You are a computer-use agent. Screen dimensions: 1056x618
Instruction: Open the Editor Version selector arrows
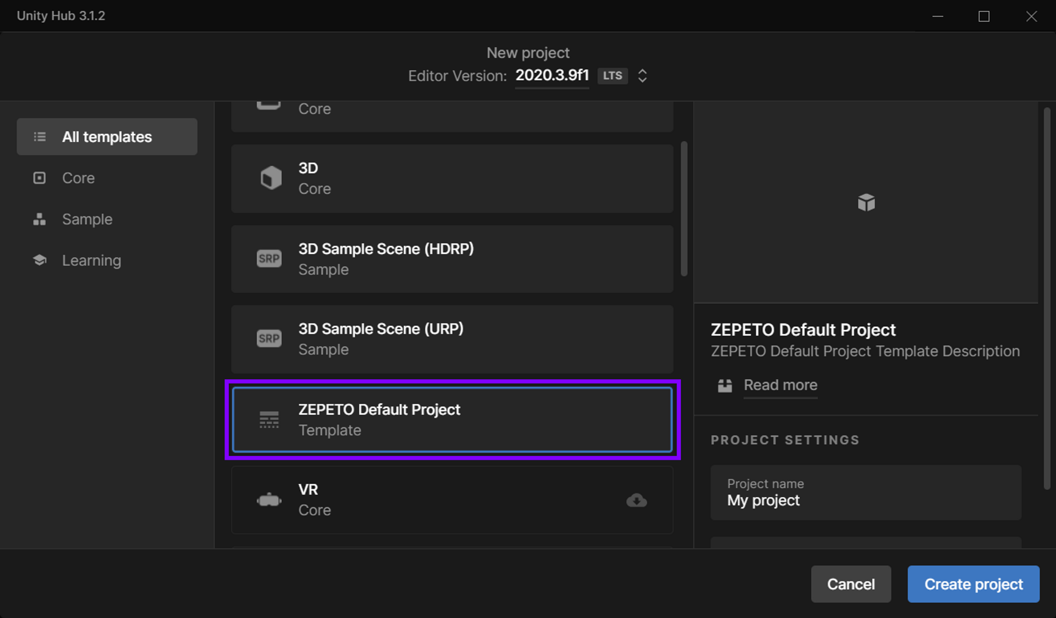[642, 76]
